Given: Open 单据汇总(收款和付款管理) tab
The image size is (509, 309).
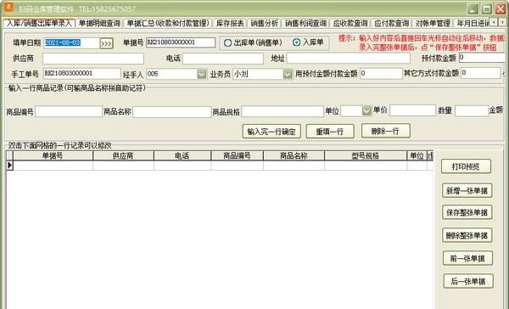Looking at the screenshot, I should click(168, 24).
